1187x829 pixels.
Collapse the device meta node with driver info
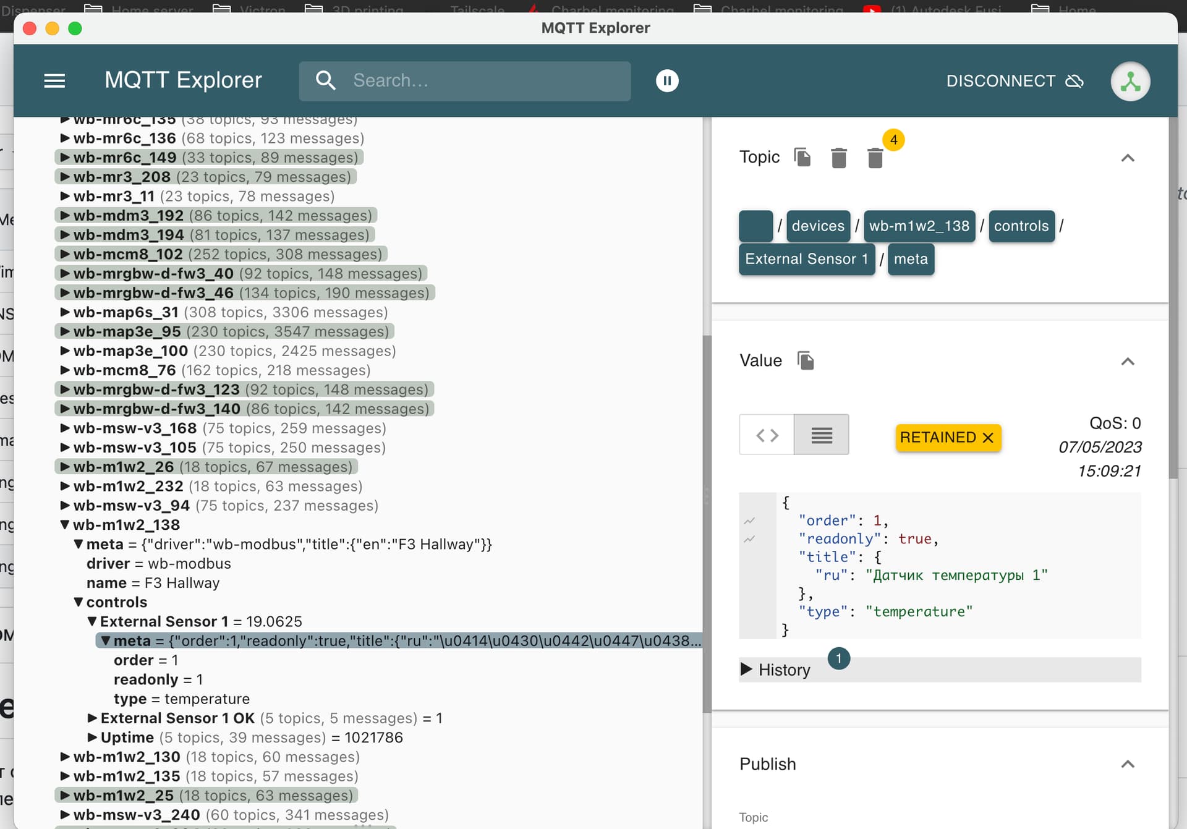78,544
